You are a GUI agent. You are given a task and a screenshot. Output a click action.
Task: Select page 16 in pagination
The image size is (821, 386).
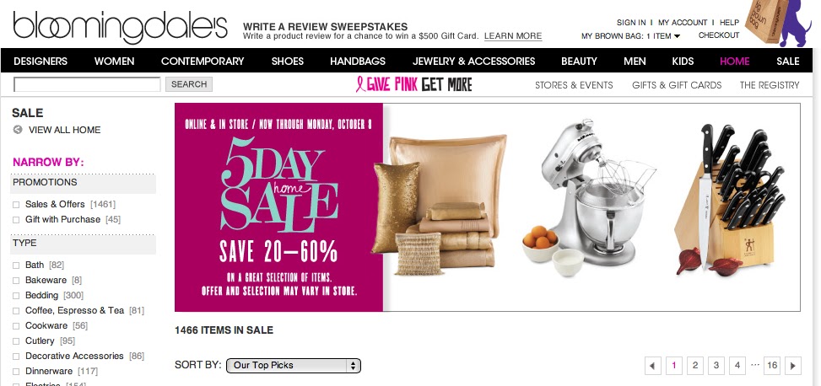pos(772,366)
